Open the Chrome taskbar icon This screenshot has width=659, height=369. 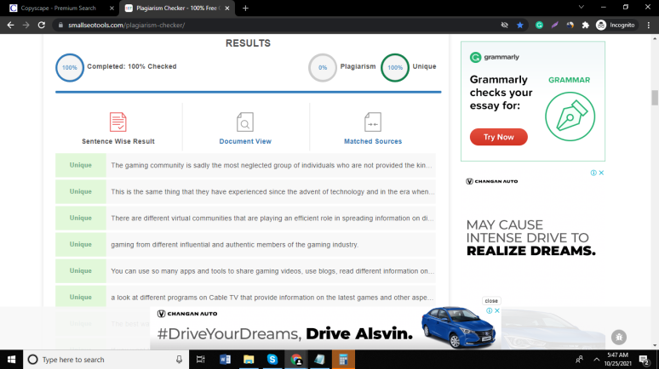pos(296,360)
